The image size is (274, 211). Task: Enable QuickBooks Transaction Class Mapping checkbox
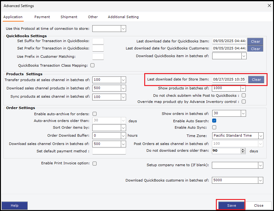tap(93, 65)
